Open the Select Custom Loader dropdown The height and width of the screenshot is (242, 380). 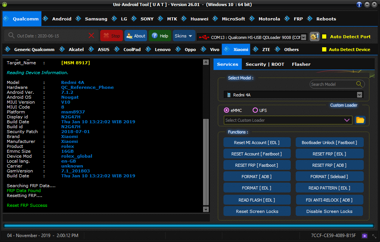tap(347, 120)
